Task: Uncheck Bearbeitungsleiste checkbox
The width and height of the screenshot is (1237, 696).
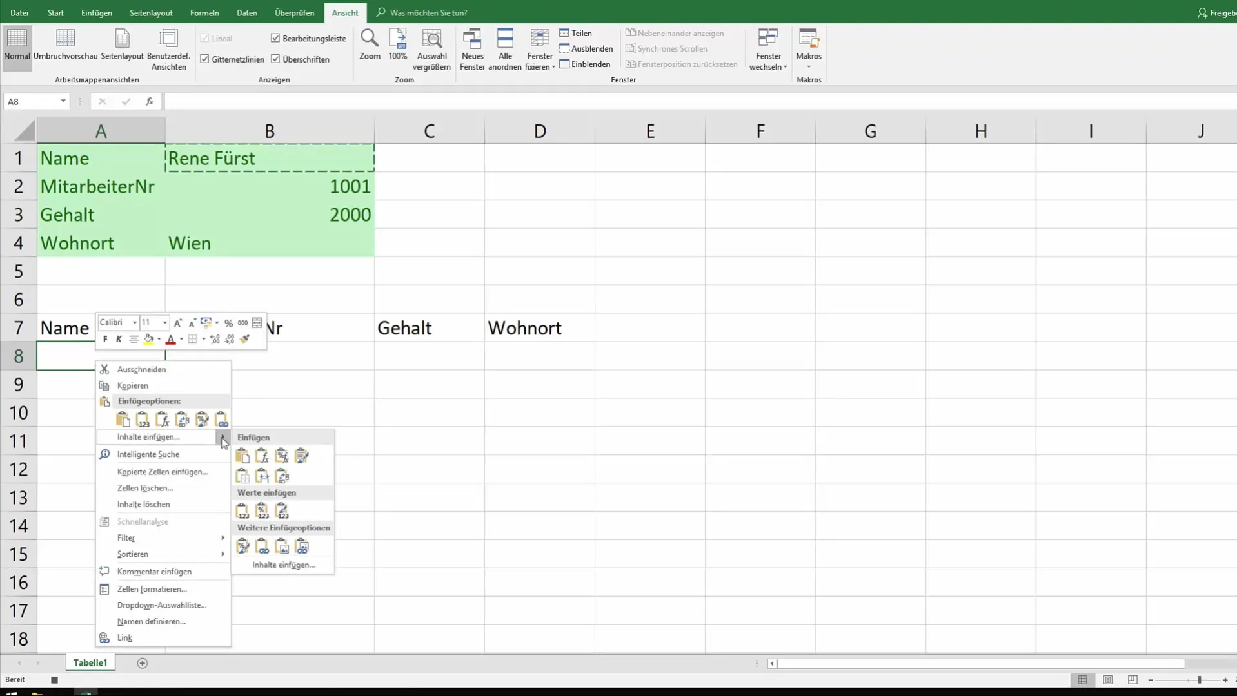Action: click(275, 38)
